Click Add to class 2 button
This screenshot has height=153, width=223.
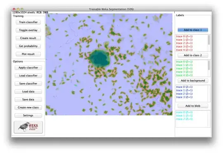193,55
